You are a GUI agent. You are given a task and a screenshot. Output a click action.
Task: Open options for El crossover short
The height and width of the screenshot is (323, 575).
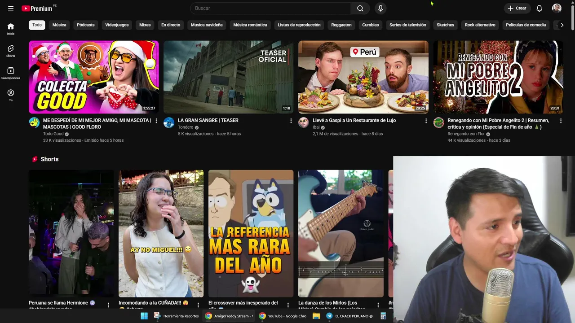[x=288, y=305]
